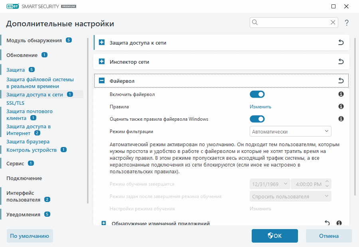Screen dimensions: 359x247
Task: Toggle evaluating Windows firewall rules
Action: 257,119
